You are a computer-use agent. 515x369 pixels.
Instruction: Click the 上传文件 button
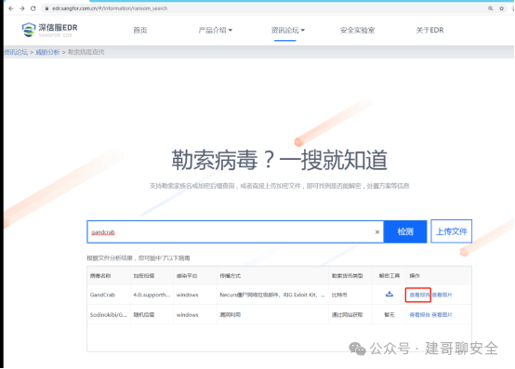coord(451,231)
